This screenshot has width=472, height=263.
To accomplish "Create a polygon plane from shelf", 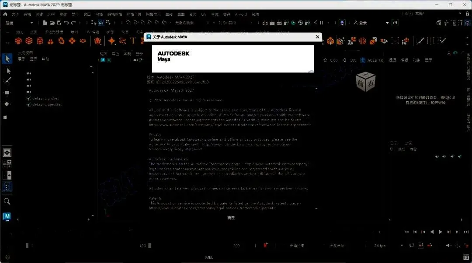I will [x=72, y=41].
